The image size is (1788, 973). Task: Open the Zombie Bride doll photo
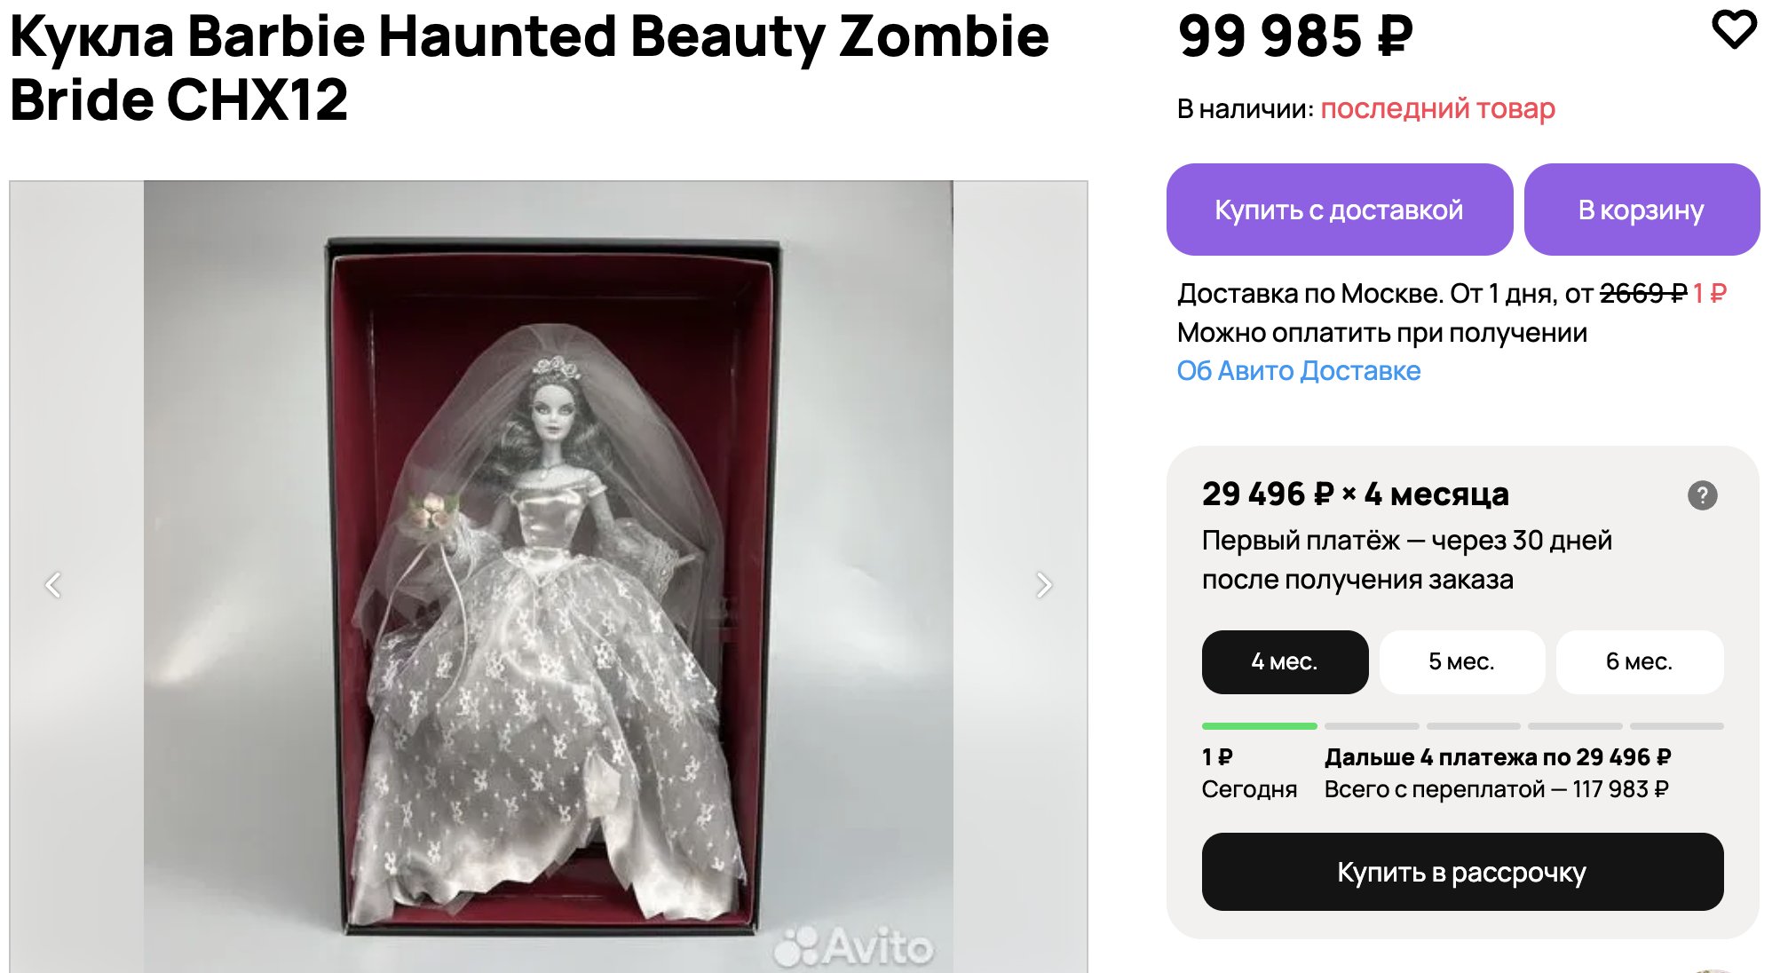click(x=548, y=577)
